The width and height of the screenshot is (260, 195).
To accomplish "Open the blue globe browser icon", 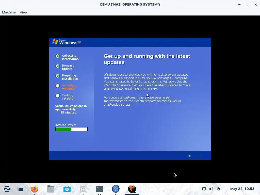I will click(x=116, y=189).
